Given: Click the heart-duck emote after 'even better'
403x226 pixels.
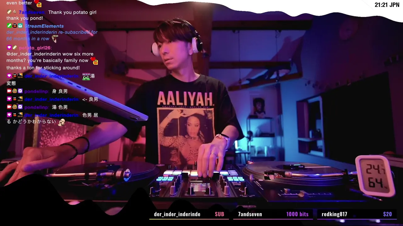Looking at the screenshot, I should pos(38,3).
